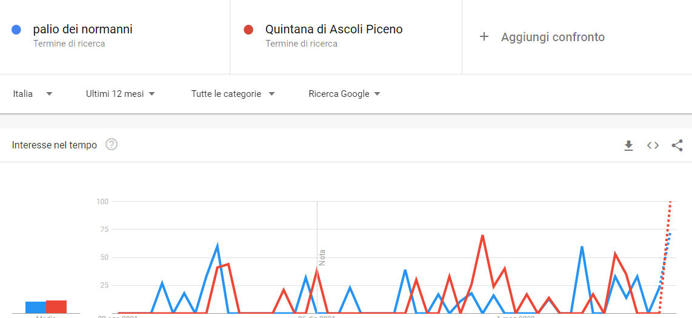692x318 pixels.
Task: Click the plus icon to add comparison
Action: click(x=484, y=36)
